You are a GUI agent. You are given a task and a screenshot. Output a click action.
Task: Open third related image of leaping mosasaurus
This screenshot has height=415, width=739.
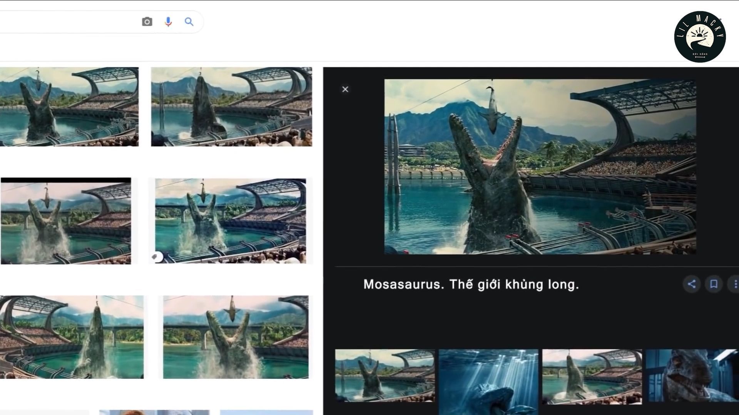pos(592,377)
